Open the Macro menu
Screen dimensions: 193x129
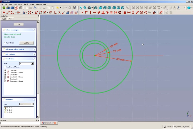click(x=20, y=4)
